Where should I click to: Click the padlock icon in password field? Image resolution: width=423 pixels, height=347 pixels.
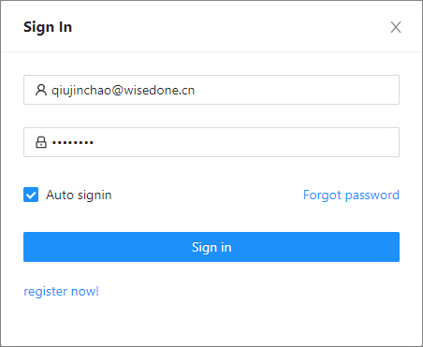pyautogui.click(x=41, y=142)
